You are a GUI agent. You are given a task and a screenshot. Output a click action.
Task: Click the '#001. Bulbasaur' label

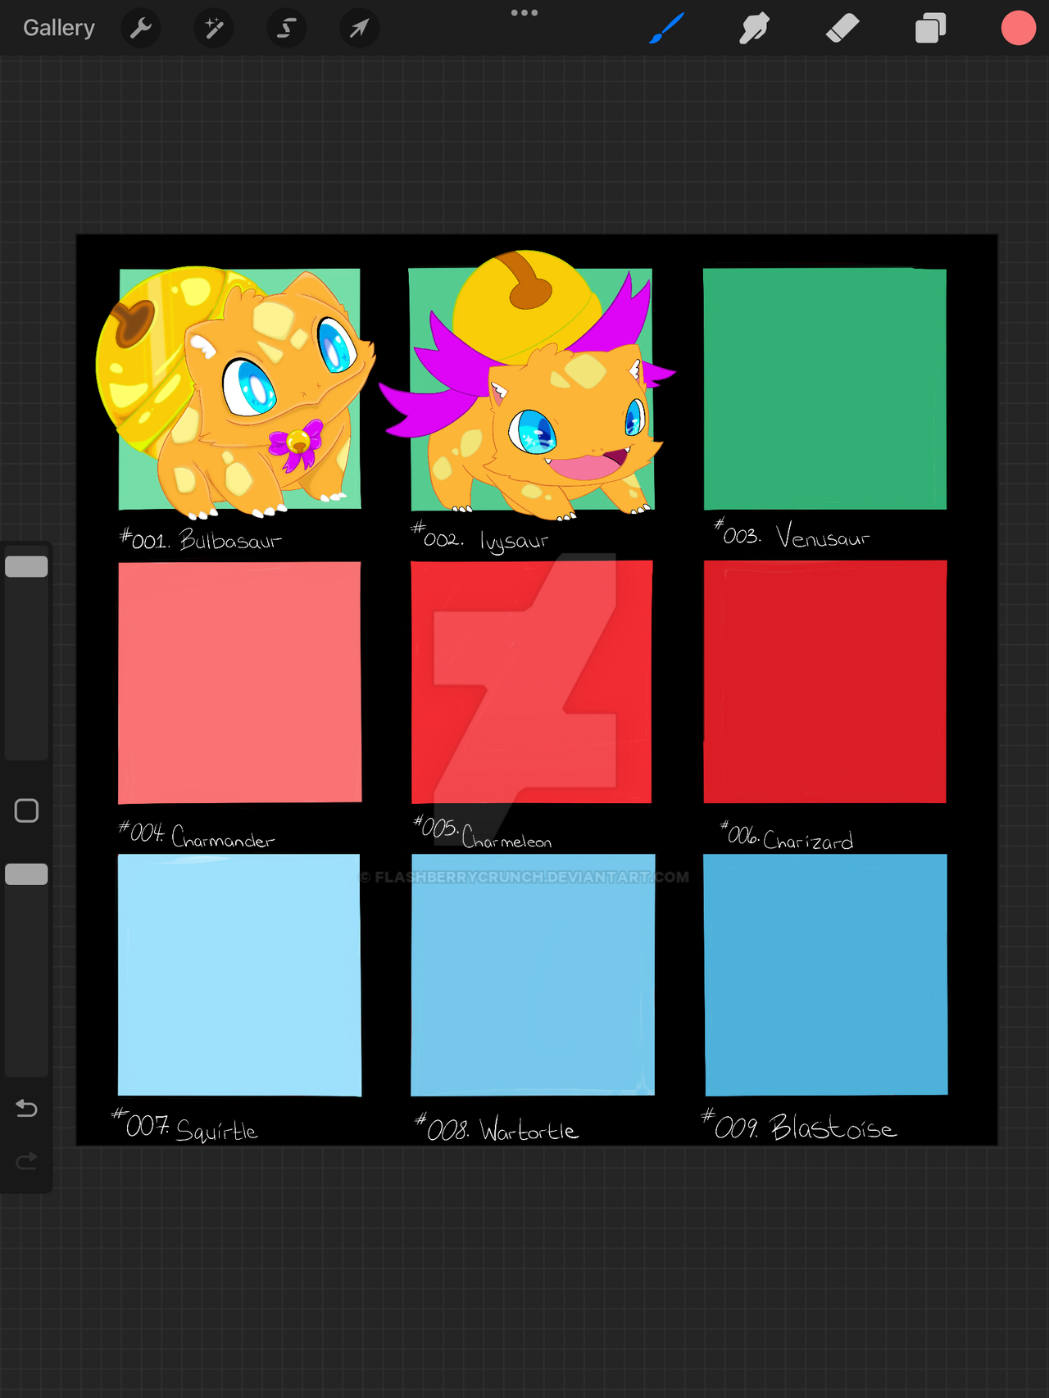pyautogui.click(x=201, y=539)
